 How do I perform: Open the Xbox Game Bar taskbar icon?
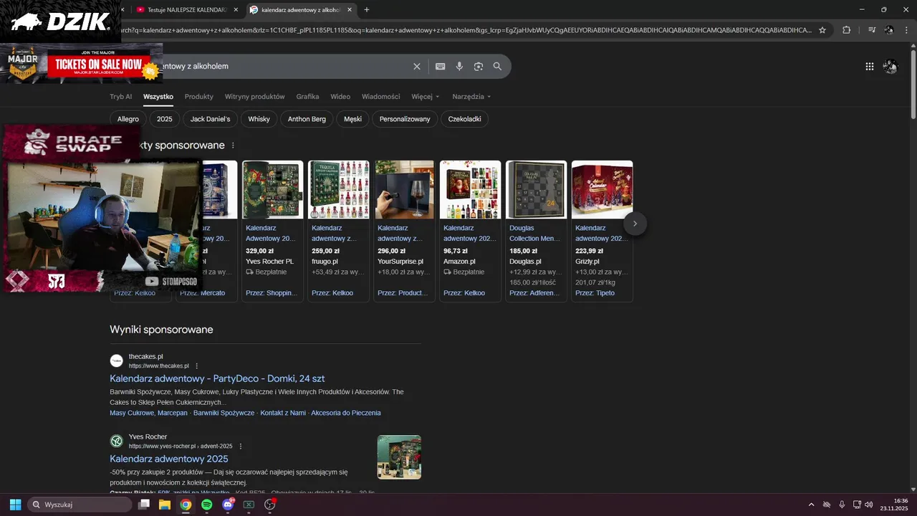click(249, 505)
